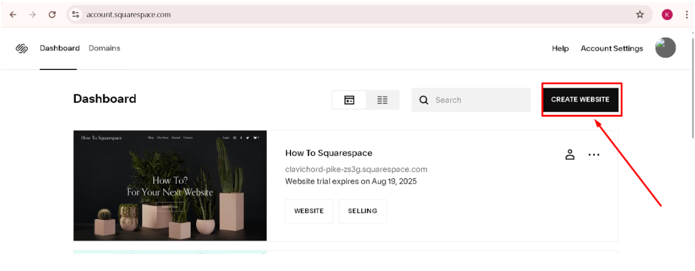Open the three-dot menu for How To Squarespace
The width and height of the screenshot is (695, 271).
point(594,155)
